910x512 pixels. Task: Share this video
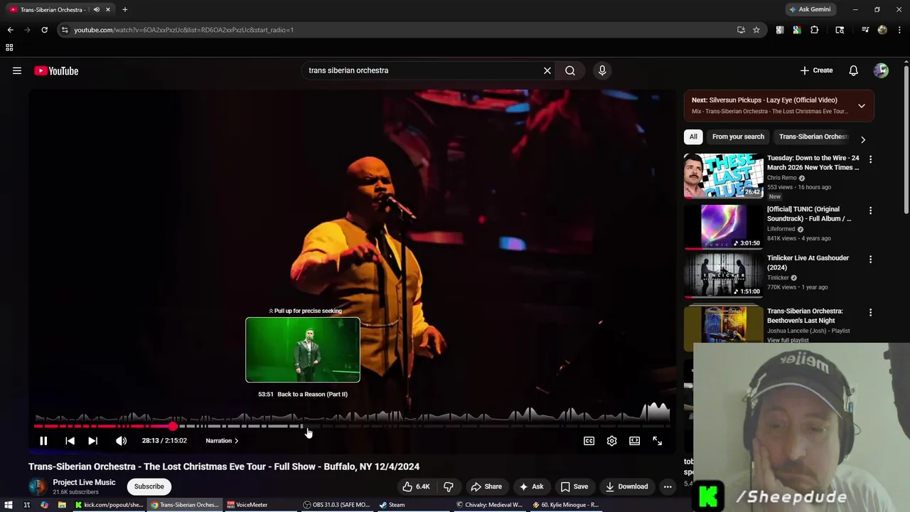tap(486, 486)
